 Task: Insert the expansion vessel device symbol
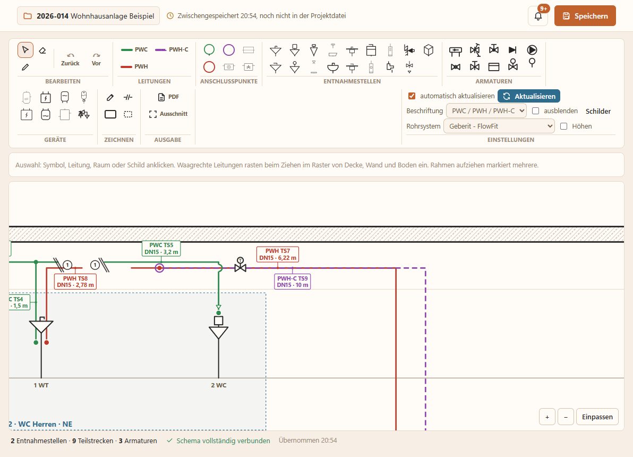(x=83, y=97)
